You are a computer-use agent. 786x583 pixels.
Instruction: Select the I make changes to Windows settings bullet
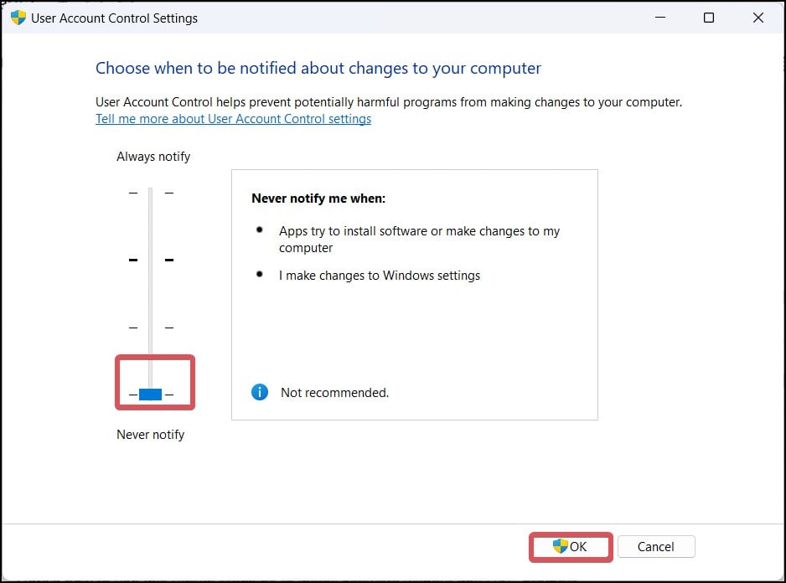tap(380, 276)
